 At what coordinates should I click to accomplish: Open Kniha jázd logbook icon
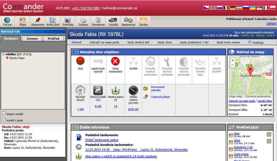click(x=53, y=21)
